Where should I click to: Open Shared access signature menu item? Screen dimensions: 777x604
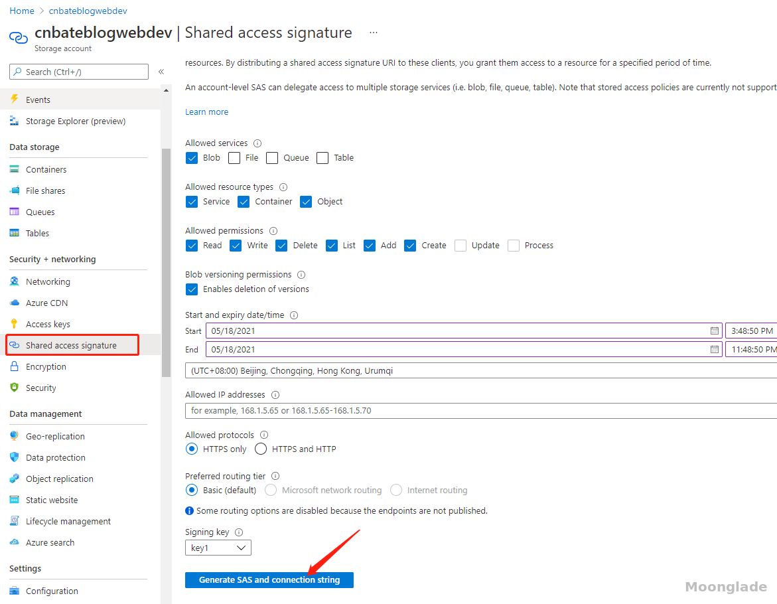(72, 345)
